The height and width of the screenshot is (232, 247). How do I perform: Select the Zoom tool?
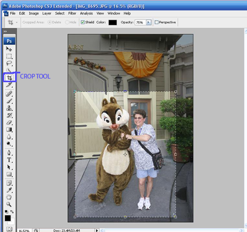tap(9, 204)
